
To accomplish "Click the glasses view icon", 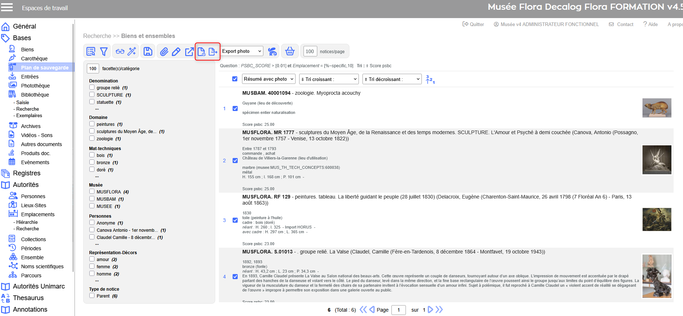I will coord(120,52).
